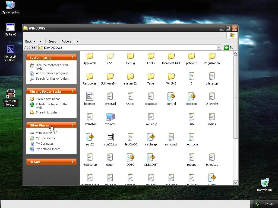
Task: Open the Forward history dropdown arrow
Action: [x=41, y=41]
